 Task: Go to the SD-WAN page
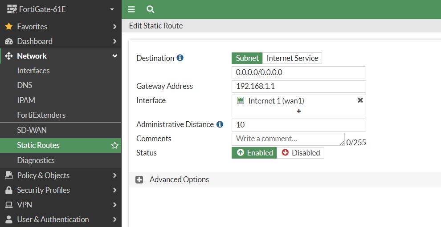(x=32, y=130)
